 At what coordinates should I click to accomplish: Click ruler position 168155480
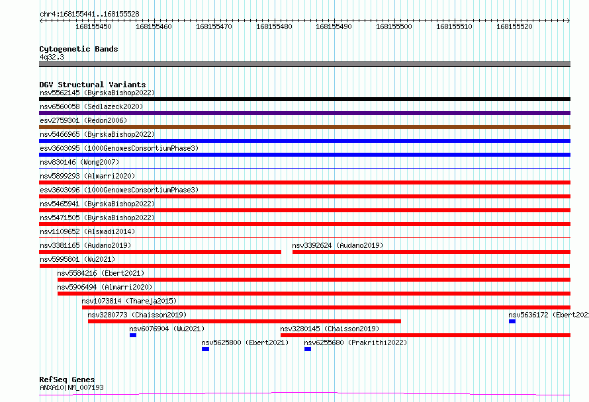274,26
